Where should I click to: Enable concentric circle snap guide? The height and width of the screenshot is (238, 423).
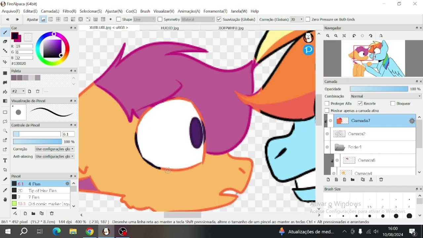click(81, 20)
